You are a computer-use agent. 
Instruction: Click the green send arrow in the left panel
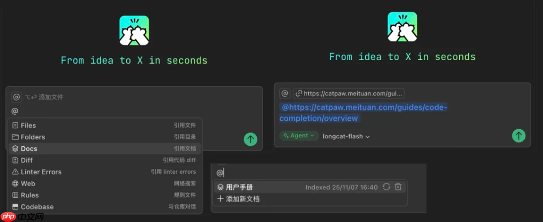click(x=250, y=139)
